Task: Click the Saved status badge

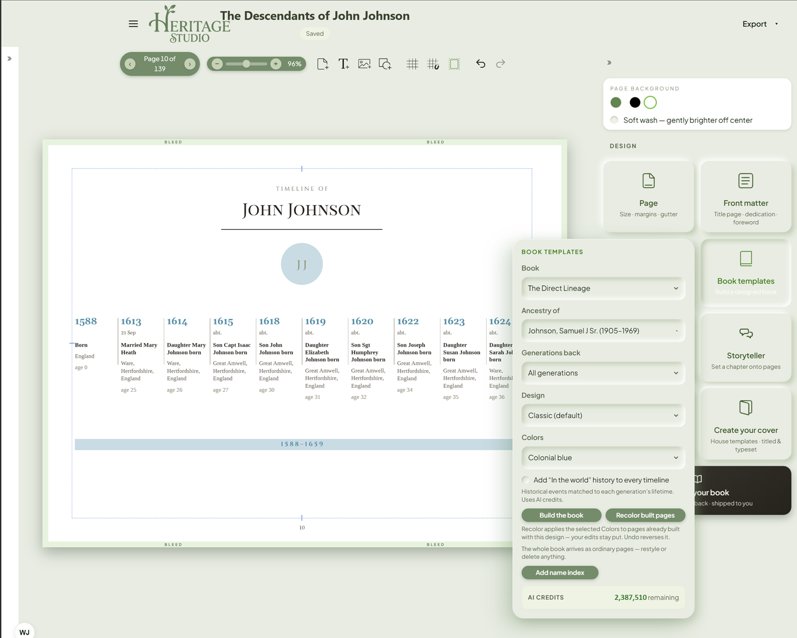Action: point(315,33)
